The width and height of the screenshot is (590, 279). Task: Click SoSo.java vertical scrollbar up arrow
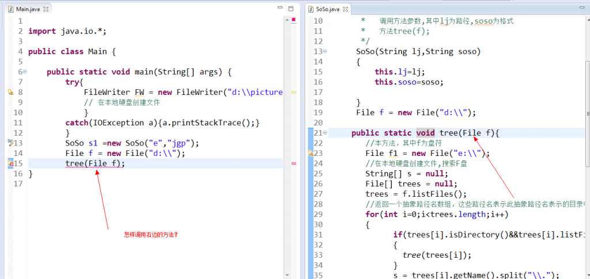point(587,20)
